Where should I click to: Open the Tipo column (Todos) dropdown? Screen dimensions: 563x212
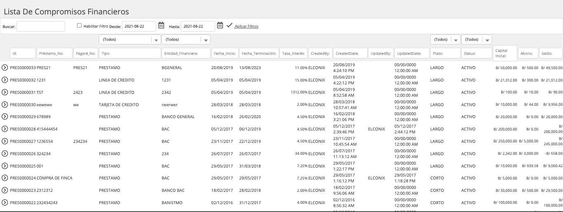pos(130,40)
